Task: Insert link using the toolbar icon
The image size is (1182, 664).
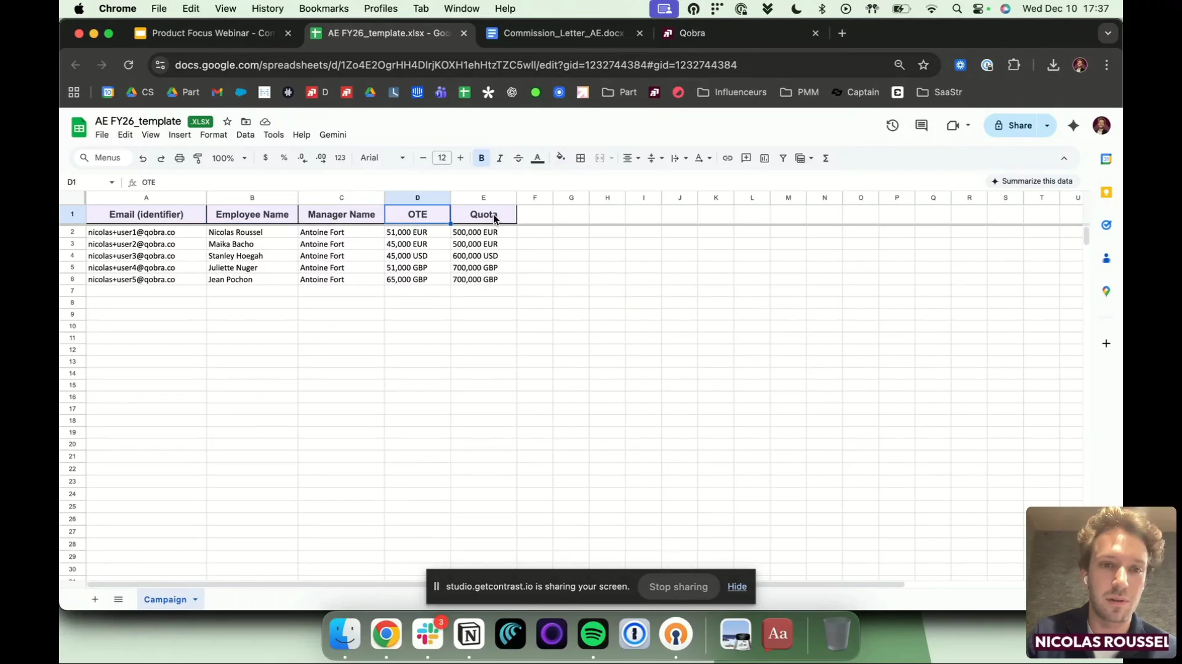Action: point(727,158)
